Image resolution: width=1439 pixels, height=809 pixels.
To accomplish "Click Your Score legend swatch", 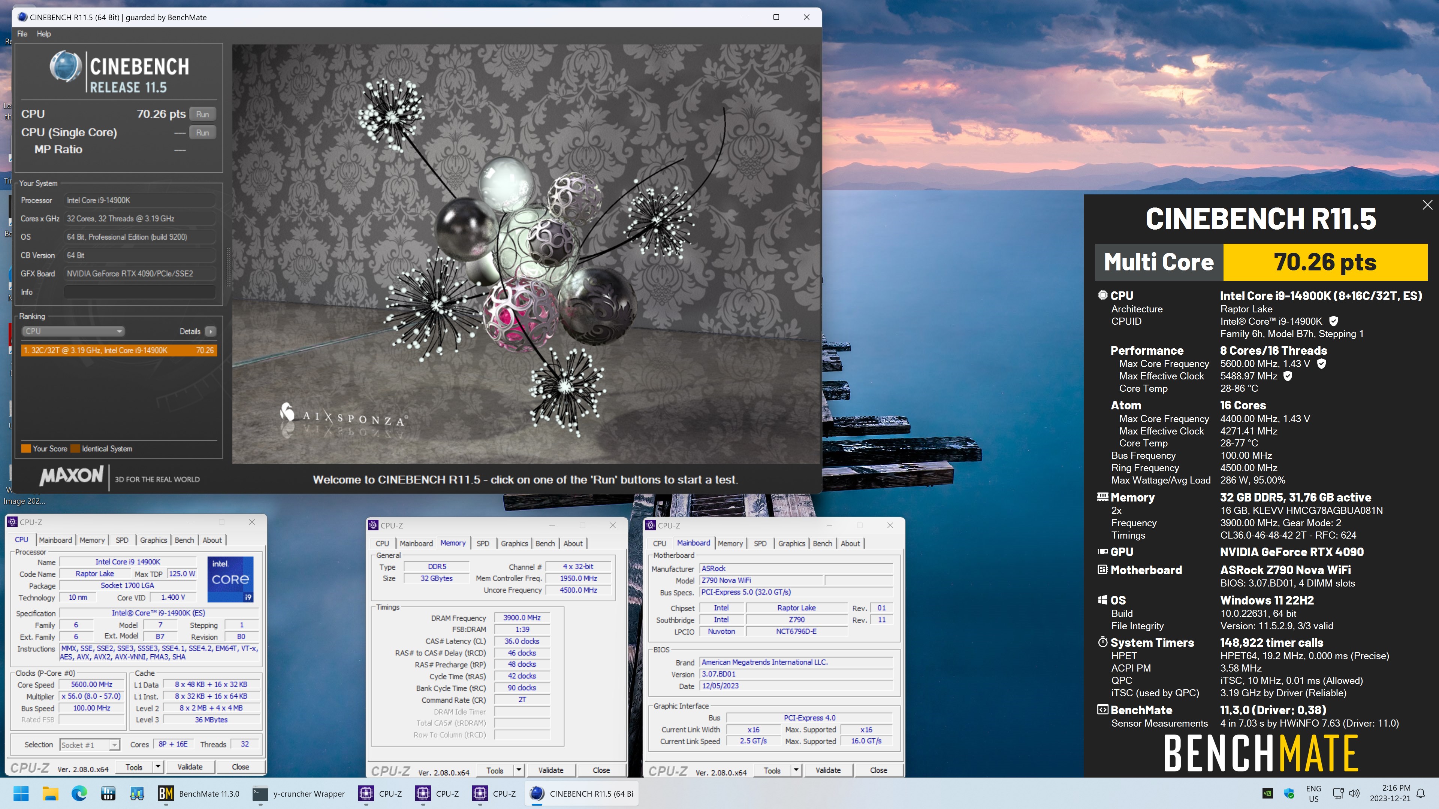I will [26, 448].
